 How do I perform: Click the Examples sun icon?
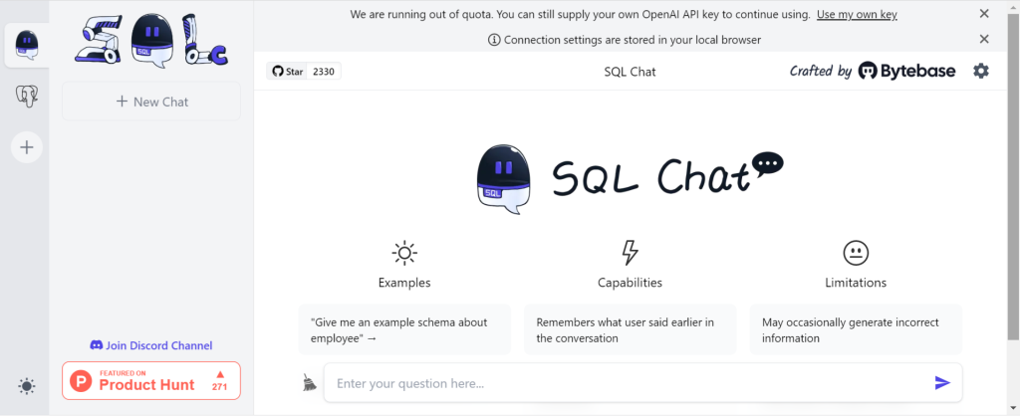(404, 253)
